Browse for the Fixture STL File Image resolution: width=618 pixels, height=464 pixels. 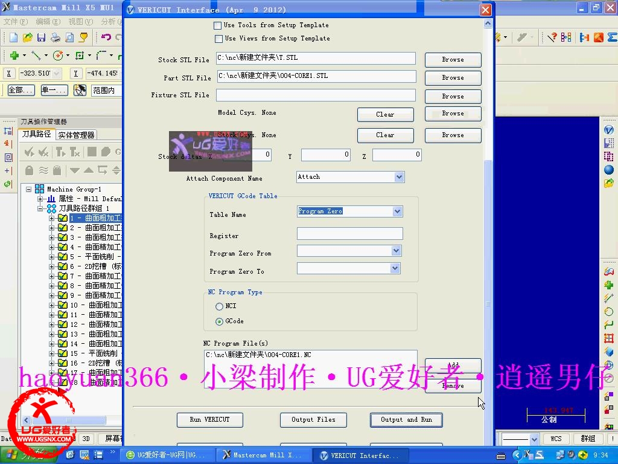point(453,96)
